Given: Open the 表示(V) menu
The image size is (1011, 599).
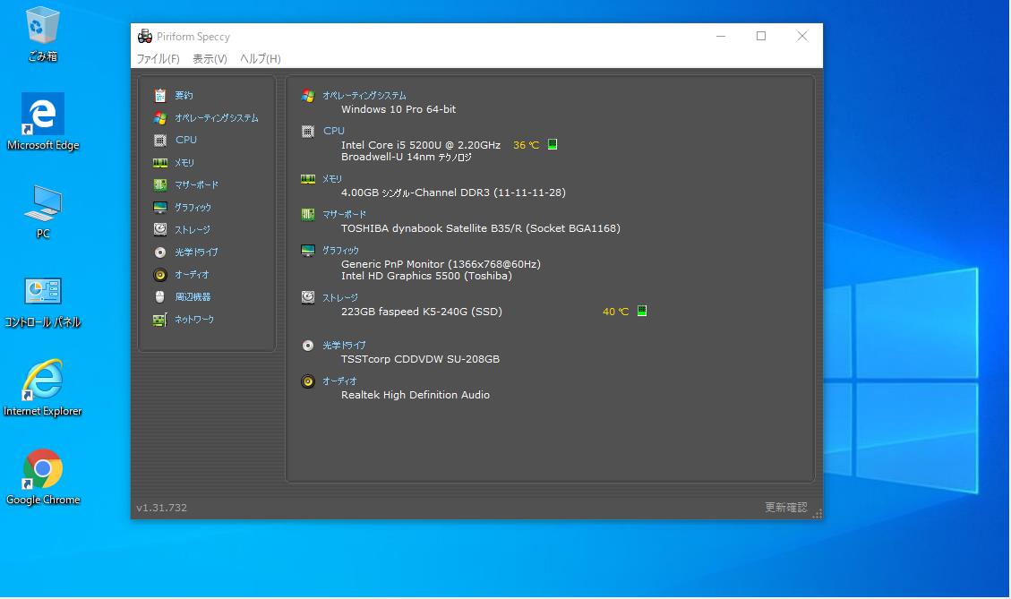Looking at the screenshot, I should (x=210, y=59).
